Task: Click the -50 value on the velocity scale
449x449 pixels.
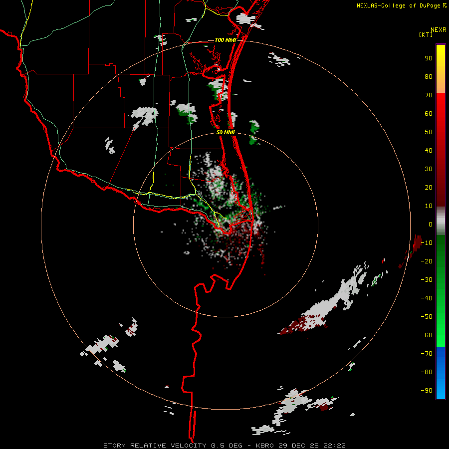Action: point(427,317)
